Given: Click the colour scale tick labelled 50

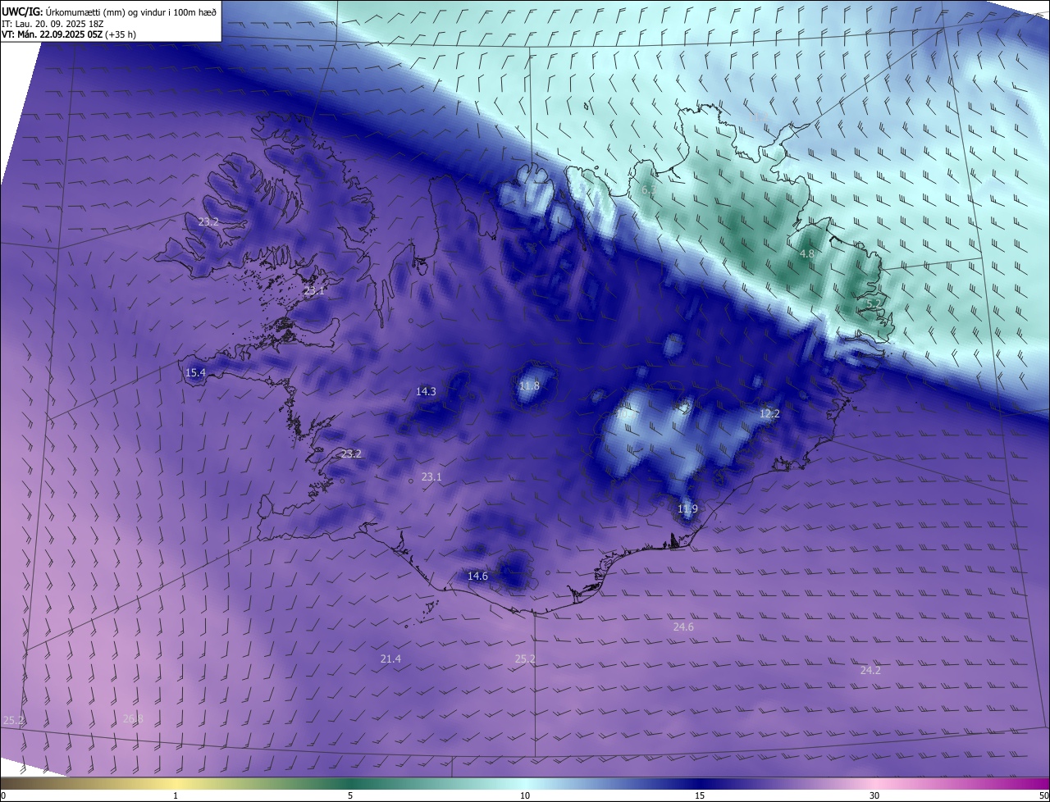Looking at the screenshot, I should point(1043,795).
